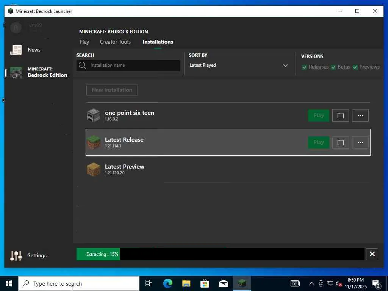The image size is (388, 291).
Task: Switch to the Play tab
Action: (84, 42)
